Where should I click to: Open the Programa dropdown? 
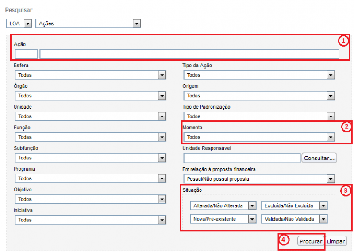click(x=90, y=178)
